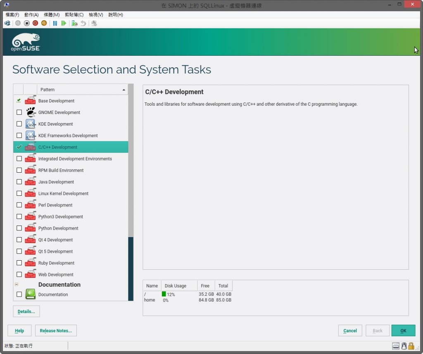This screenshot has width=423, height=354.
Task: Select the Java Development checkbox
Action: tap(19, 182)
